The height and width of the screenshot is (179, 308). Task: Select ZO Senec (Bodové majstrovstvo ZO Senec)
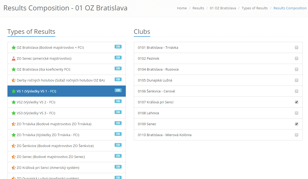pos(51,157)
